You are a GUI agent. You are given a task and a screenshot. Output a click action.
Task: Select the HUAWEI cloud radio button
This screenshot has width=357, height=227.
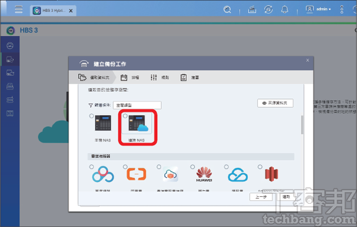[192, 167]
